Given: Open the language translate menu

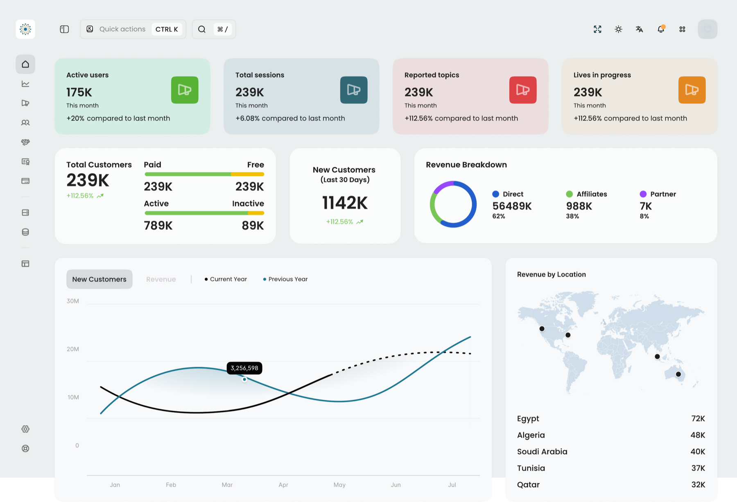Looking at the screenshot, I should (x=640, y=29).
